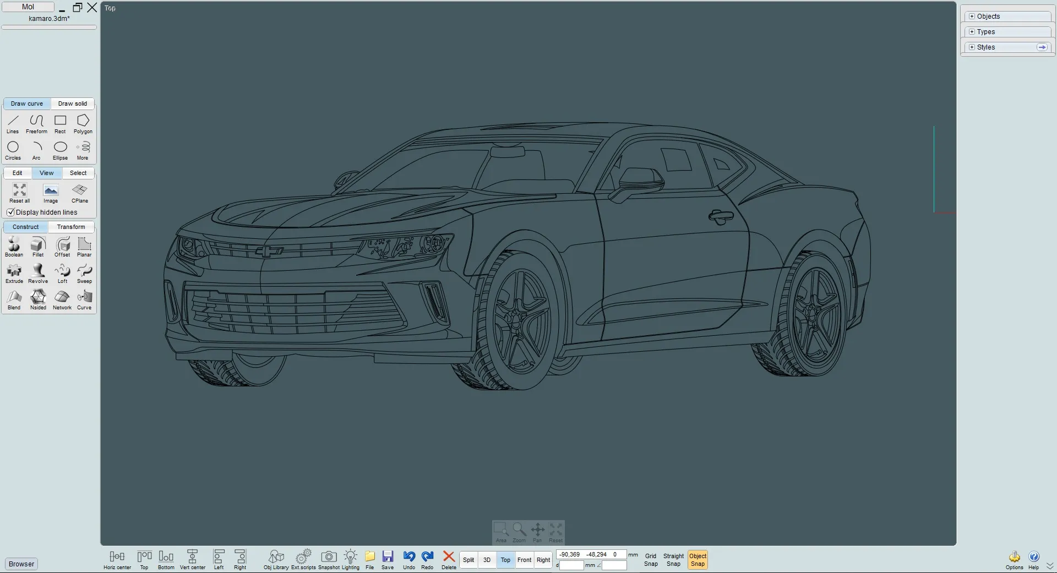Screen dimensions: 1057x573
Task: Open Ext.scripts gear icon
Action: [x=303, y=560]
